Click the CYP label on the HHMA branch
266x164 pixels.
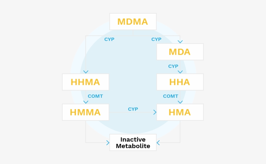109,39
